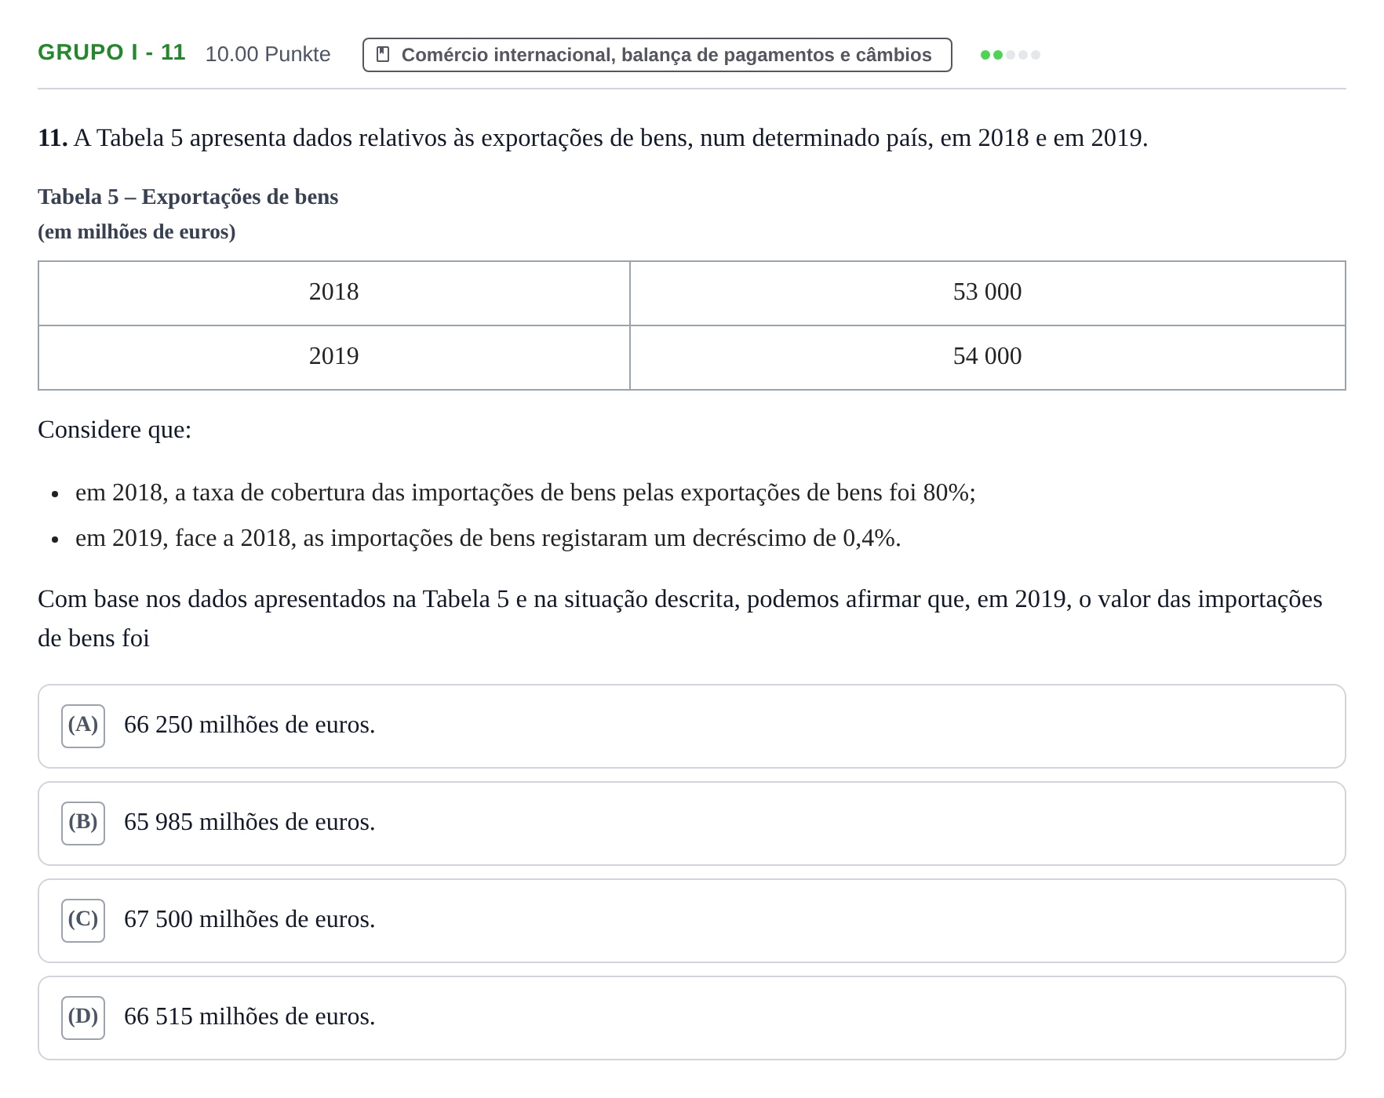Viewport: 1384px width, 1098px height.
Task: Click the Tabela 5 – Exportações de bens title
Action: pyautogui.click(x=188, y=197)
